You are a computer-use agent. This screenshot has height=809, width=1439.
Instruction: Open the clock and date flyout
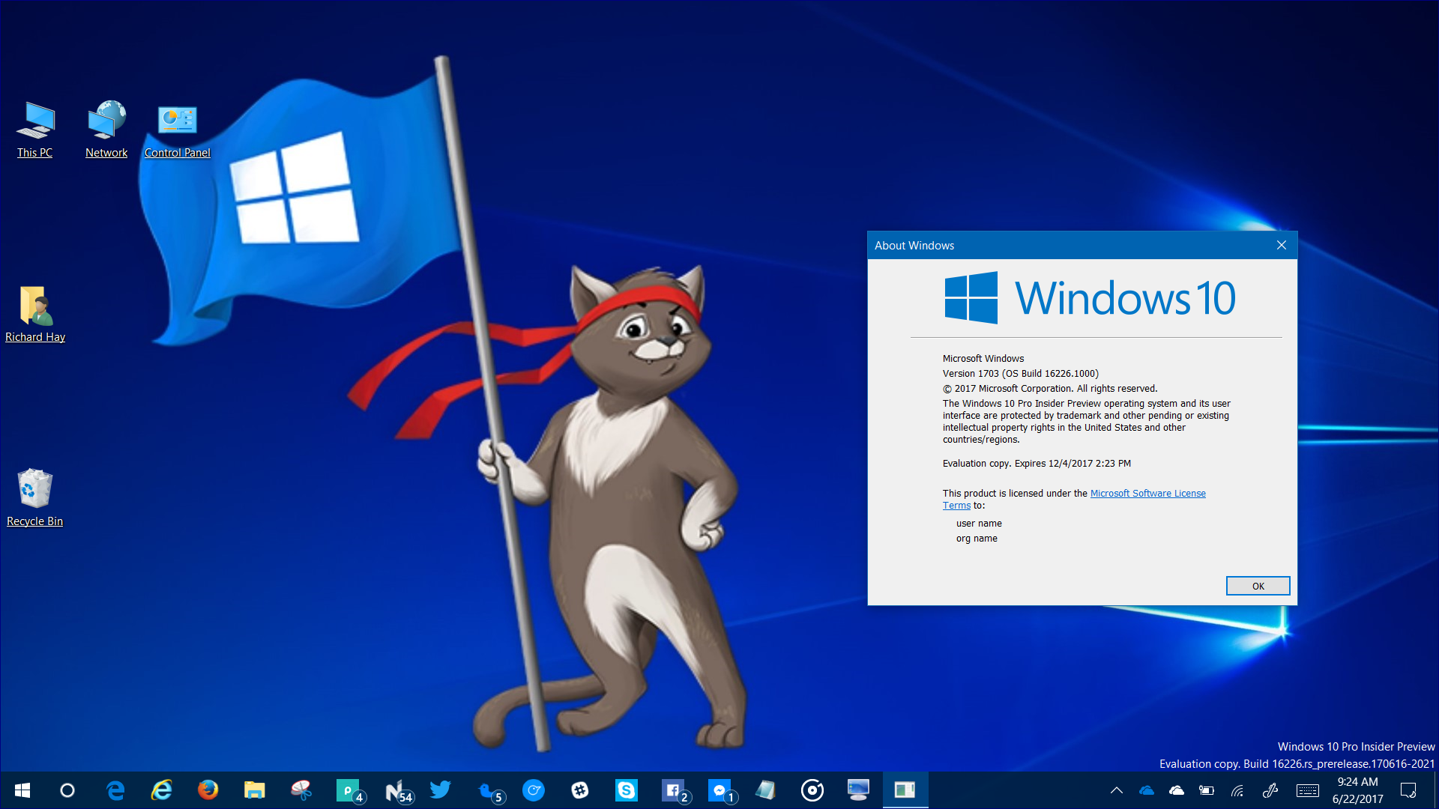1357,790
